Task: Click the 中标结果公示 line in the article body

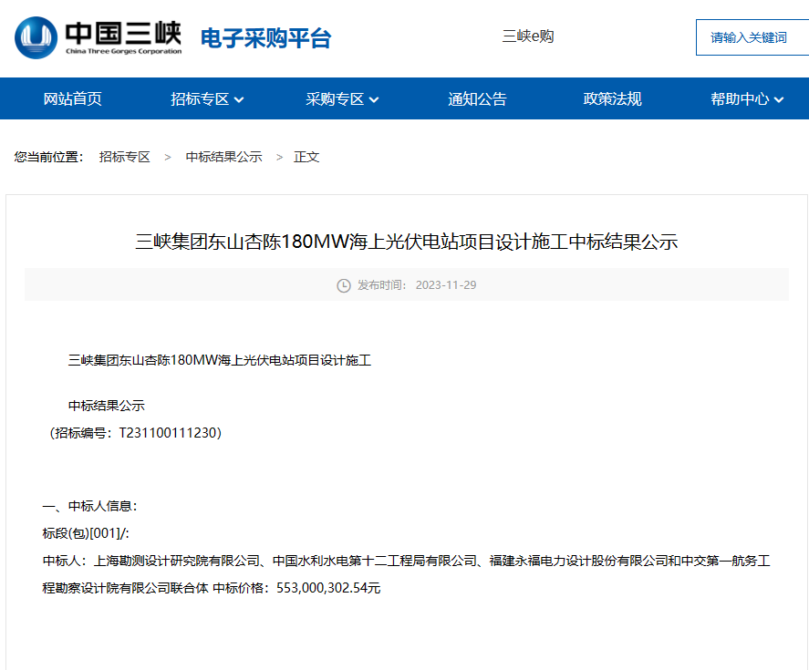Action: coord(107,406)
